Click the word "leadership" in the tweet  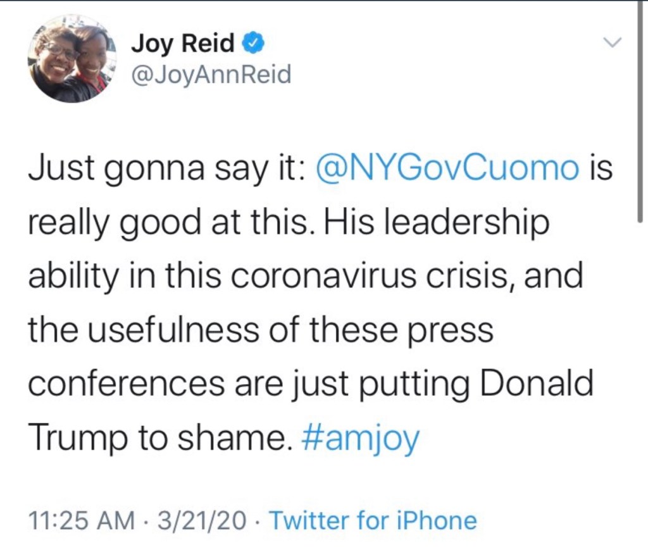[x=477, y=224]
